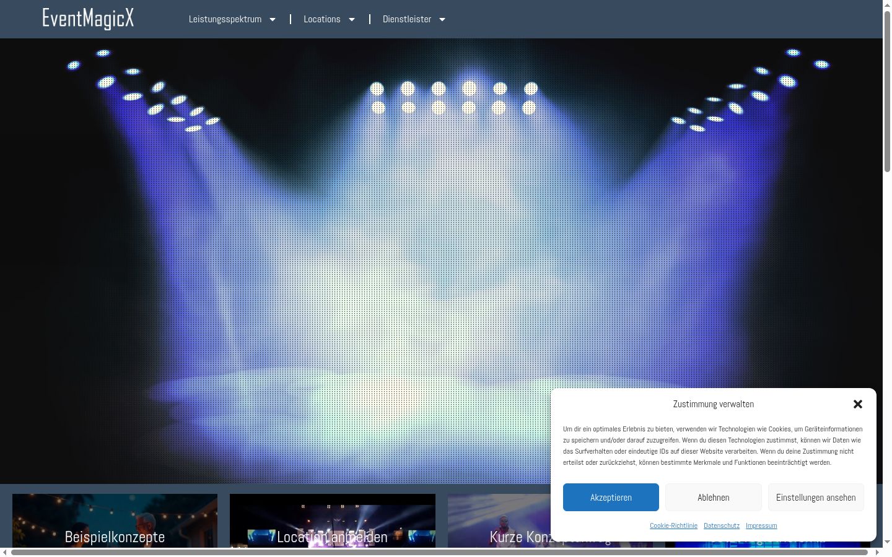The image size is (892, 557).
Task: Open Einstellungen ansehen cookie settings
Action: [816, 497]
